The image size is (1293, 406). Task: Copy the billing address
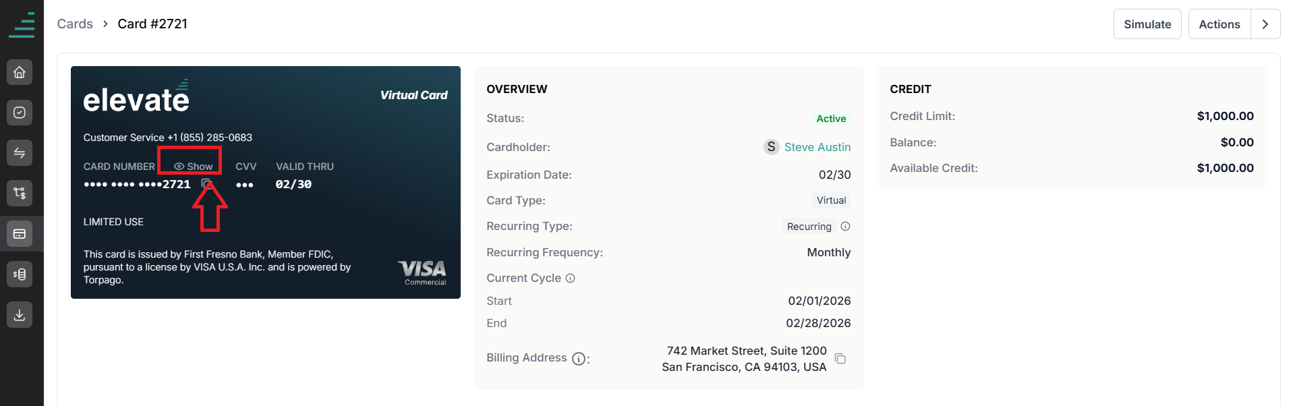click(x=840, y=359)
